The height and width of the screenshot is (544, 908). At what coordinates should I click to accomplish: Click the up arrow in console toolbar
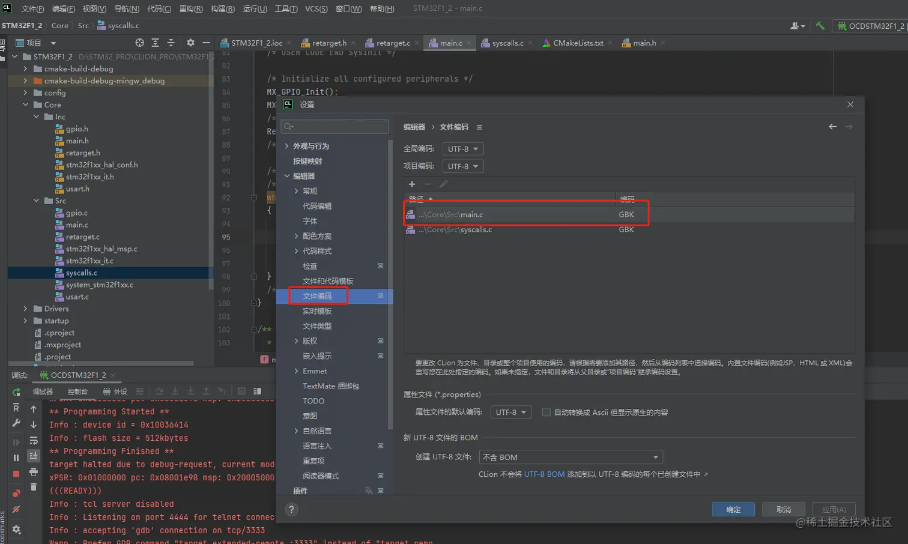pyautogui.click(x=34, y=409)
